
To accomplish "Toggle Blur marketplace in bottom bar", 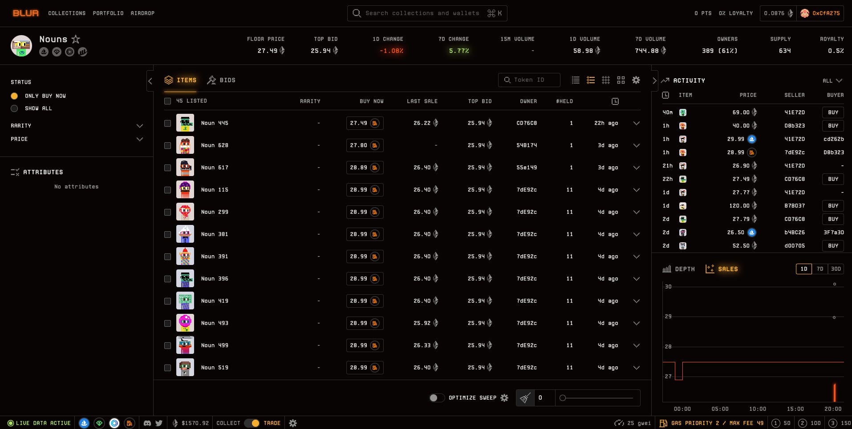I will pos(130,423).
